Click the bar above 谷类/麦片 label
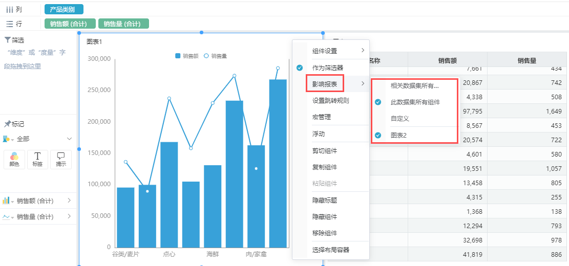The image size is (569, 266). (125, 217)
